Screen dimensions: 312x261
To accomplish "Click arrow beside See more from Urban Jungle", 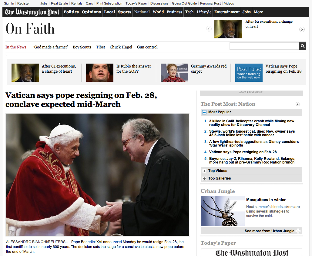I will pos(298,231).
